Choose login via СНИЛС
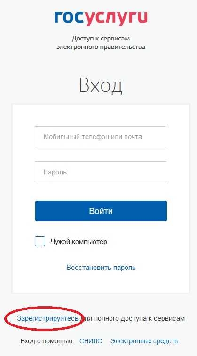The height and width of the screenshot is (356, 197). coord(91,341)
